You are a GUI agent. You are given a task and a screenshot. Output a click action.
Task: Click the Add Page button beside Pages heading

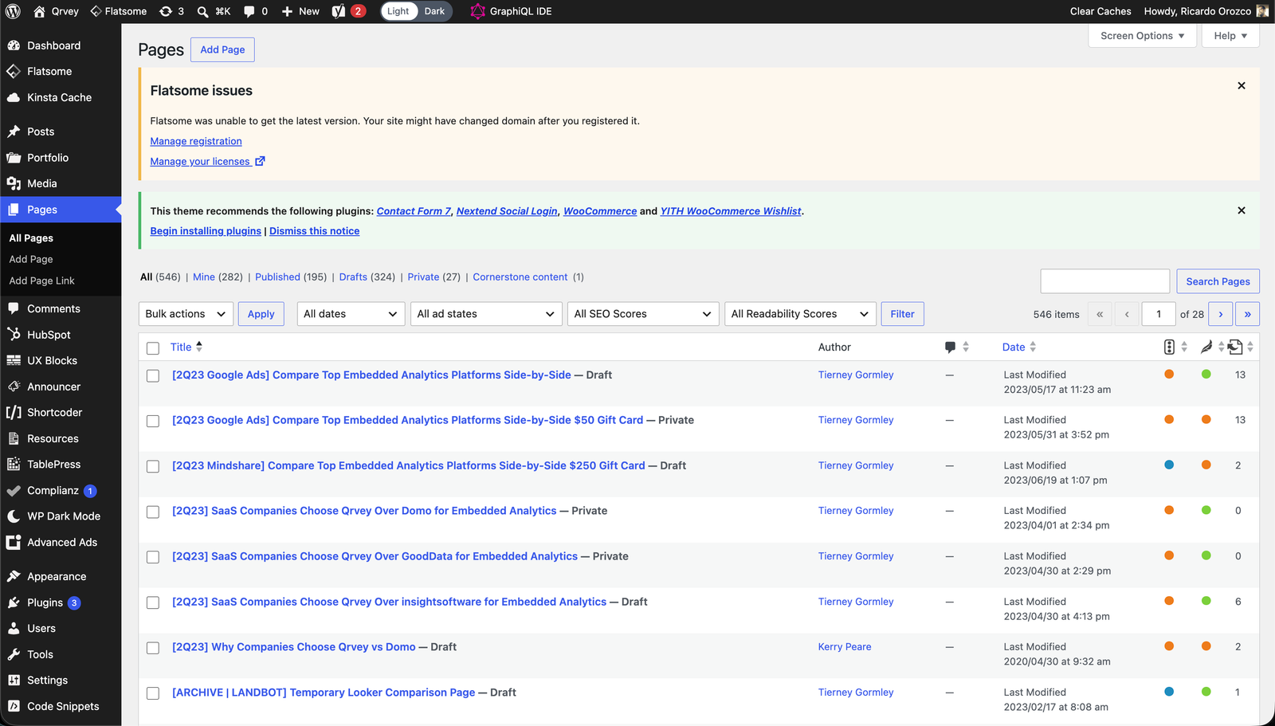[222, 49]
